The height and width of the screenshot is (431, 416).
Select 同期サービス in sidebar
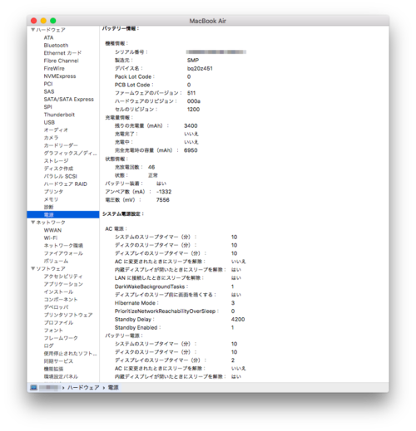click(58, 361)
